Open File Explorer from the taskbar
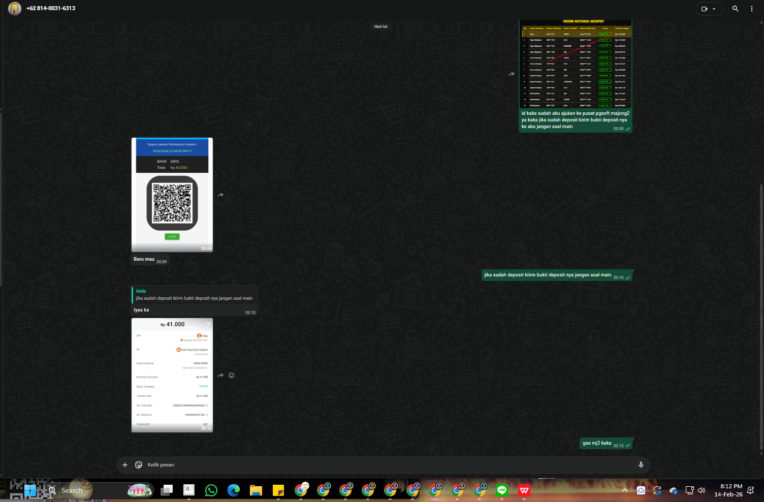764x502 pixels. pos(256,490)
